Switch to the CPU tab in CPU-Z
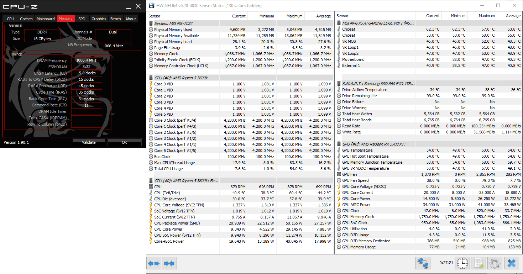Screen dimensions: 523x274 [x=11, y=19]
